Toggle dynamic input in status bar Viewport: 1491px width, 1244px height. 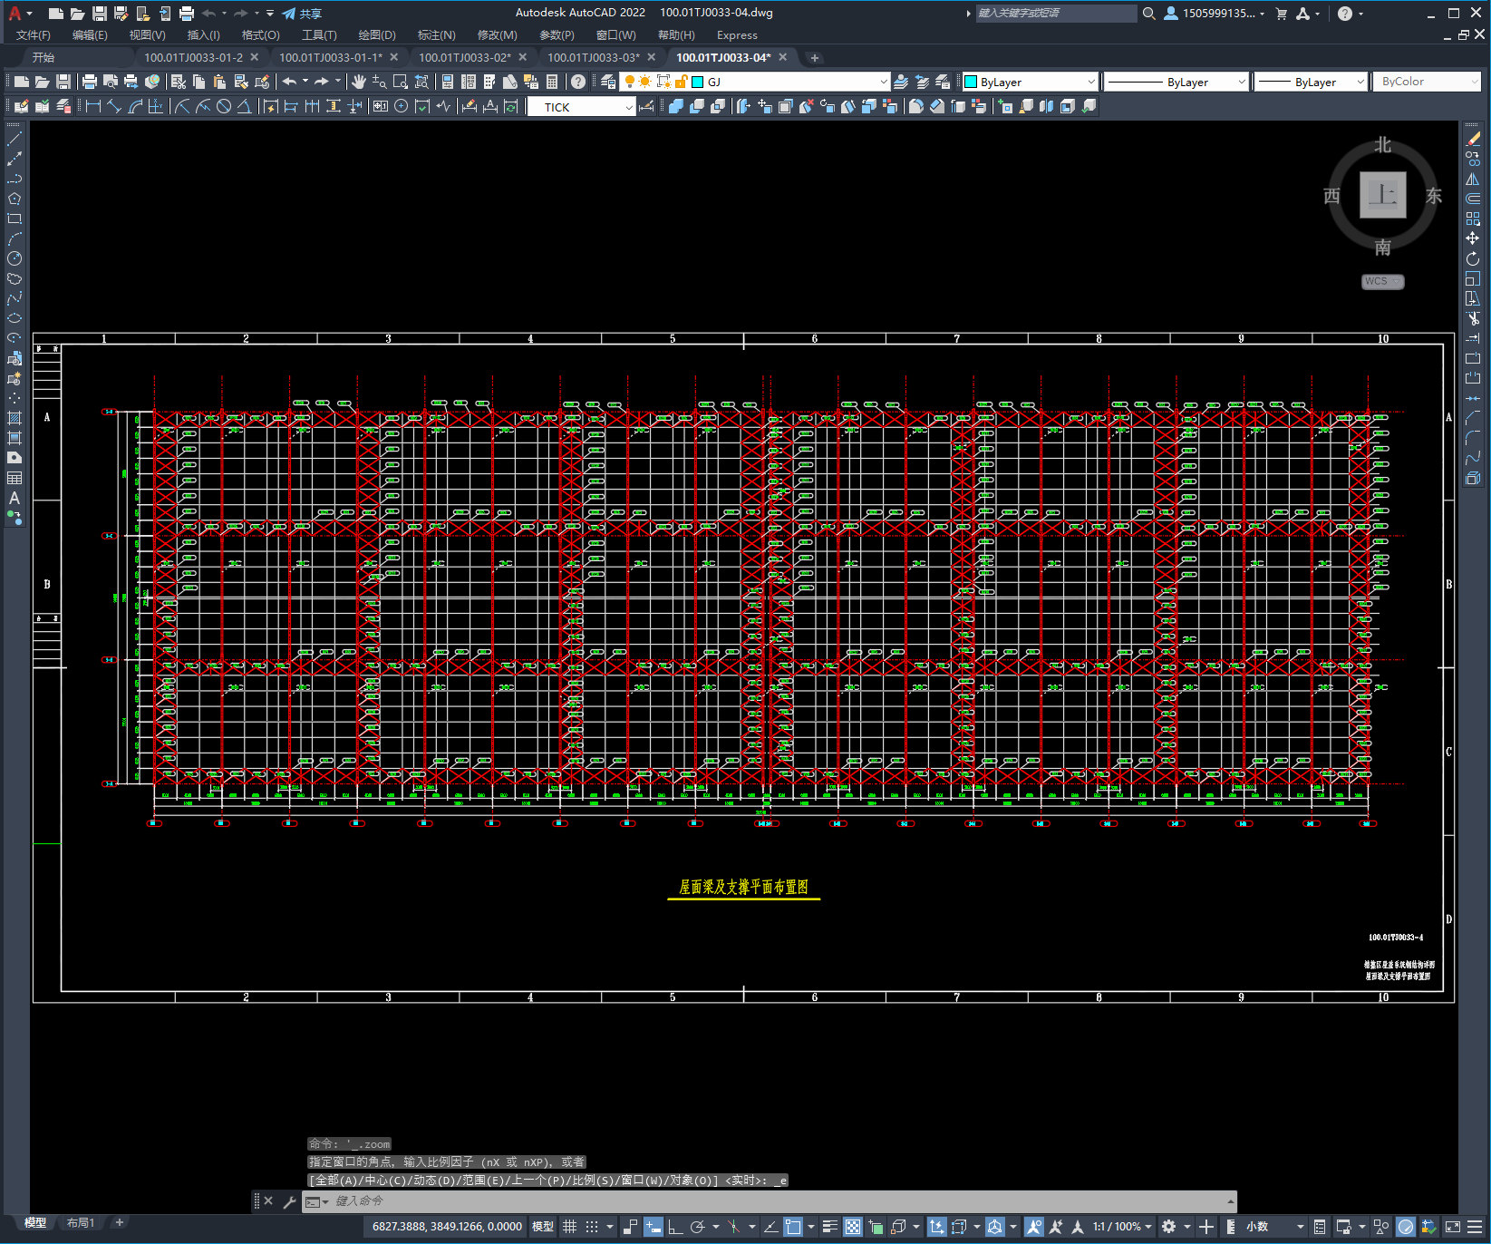click(654, 1227)
